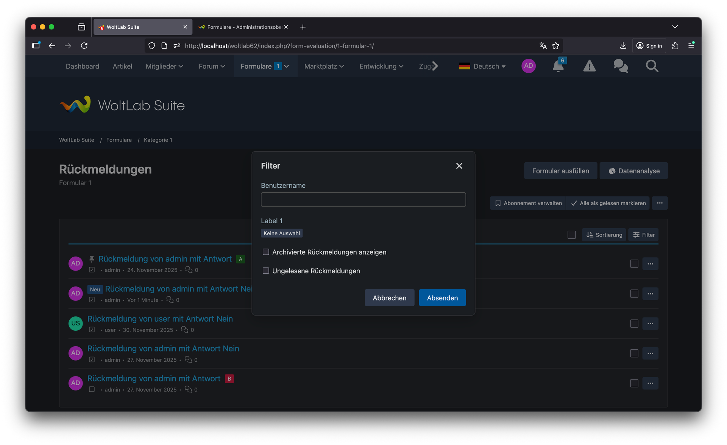Click the moderation warning triangle icon
The width and height of the screenshot is (727, 445).
click(x=589, y=66)
